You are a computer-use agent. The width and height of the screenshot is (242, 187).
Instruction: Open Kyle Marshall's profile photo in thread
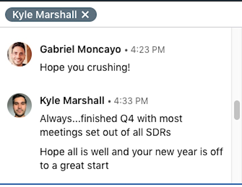tap(19, 105)
